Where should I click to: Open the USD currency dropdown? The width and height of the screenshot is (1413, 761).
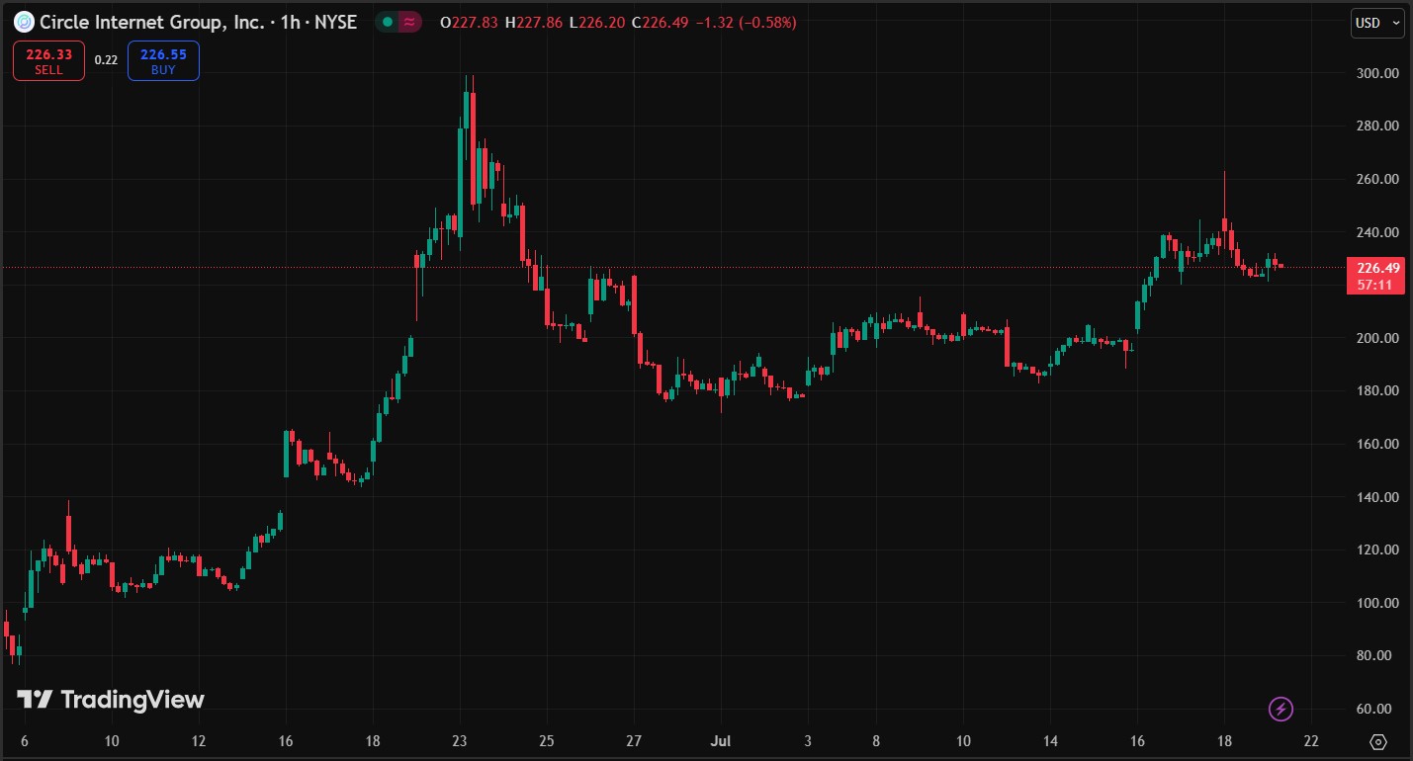[1377, 23]
